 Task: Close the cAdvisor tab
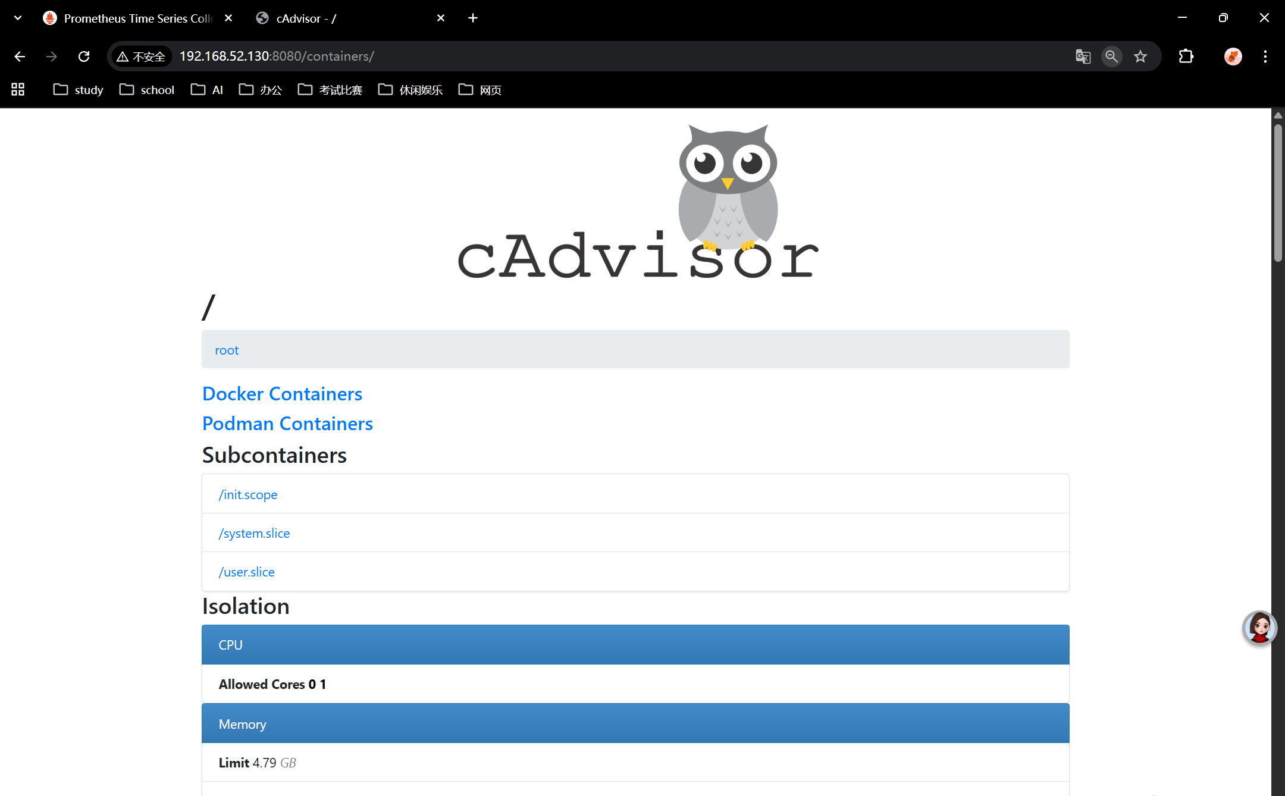[441, 18]
